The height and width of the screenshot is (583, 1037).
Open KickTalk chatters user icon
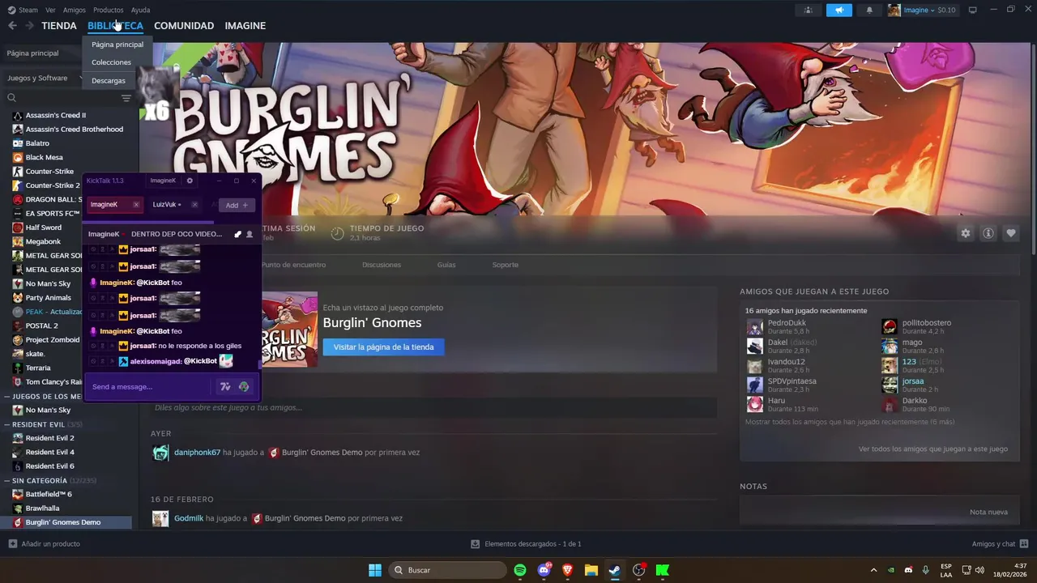[250, 234]
